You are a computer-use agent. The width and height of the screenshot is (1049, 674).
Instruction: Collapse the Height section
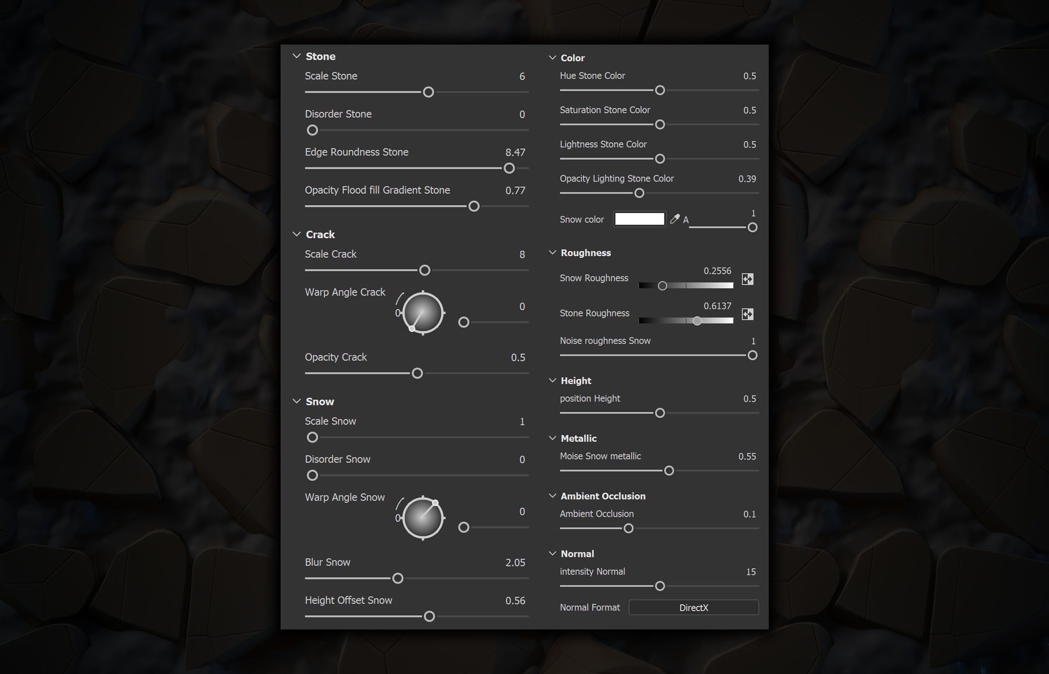point(553,380)
